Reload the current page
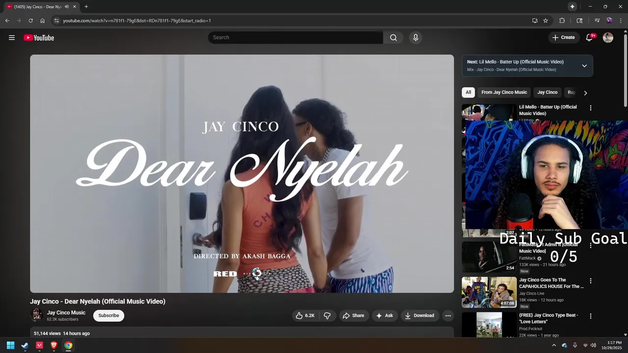Screen dimensions: 628x353 (30, 21)
